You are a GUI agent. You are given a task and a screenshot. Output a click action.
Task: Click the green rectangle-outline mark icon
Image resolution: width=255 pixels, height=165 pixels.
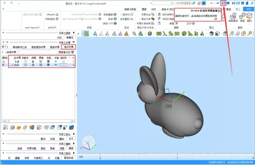pos(177,34)
